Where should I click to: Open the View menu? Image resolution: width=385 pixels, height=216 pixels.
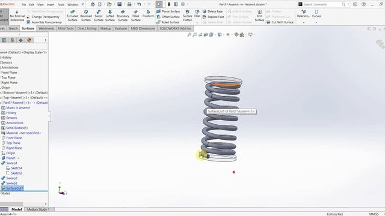click(x=40, y=4)
